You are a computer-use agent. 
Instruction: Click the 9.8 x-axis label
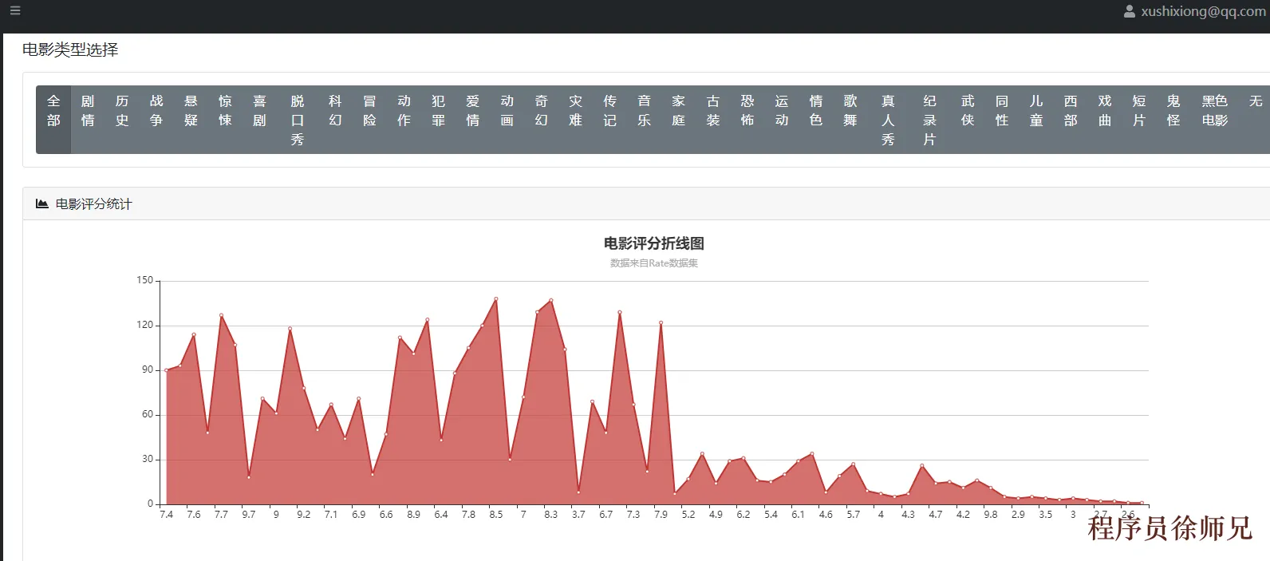tap(991, 515)
